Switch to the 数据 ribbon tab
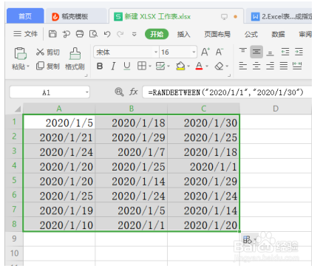The width and height of the screenshot is (320, 271). click(x=279, y=34)
